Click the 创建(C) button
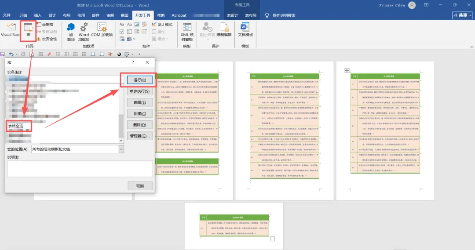Viewport: 475px width, 250px height. click(140, 113)
